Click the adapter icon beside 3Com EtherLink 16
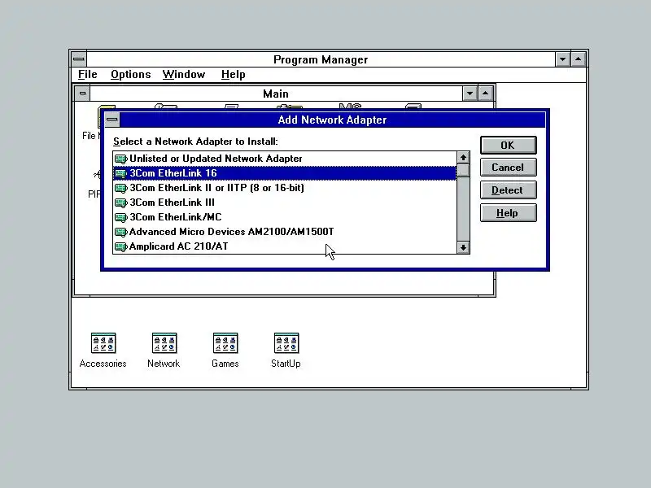This screenshot has width=651, height=488. tap(120, 173)
